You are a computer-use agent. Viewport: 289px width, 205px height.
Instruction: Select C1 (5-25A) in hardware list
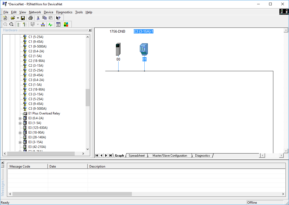point(36,37)
